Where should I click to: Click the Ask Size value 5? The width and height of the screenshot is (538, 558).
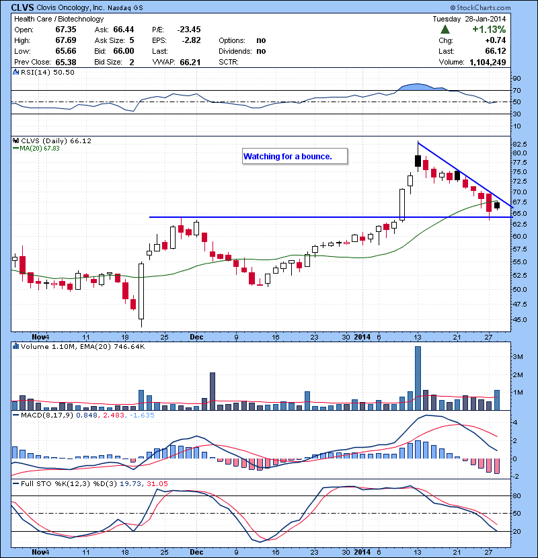click(132, 40)
